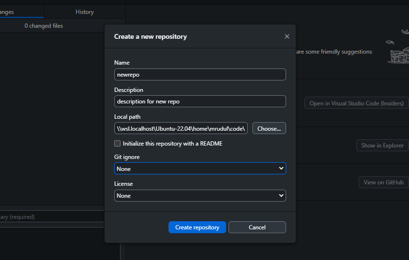Switch to the Changes tab
This screenshot has width=409, height=260.
point(22,12)
